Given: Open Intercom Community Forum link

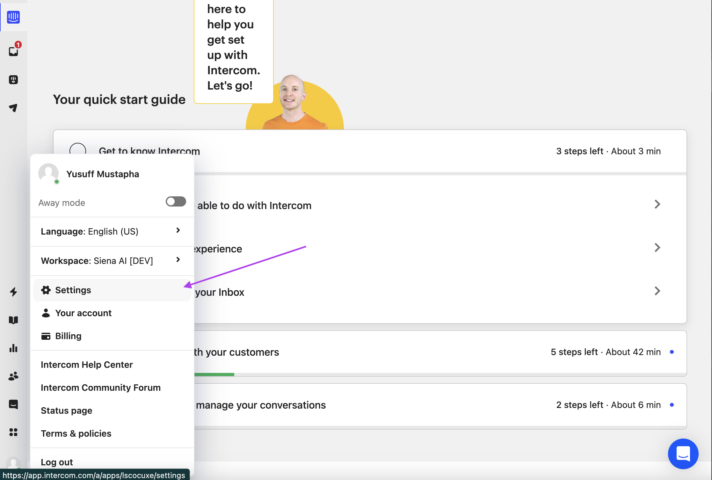Looking at the screenshot, I should point(101,388).
